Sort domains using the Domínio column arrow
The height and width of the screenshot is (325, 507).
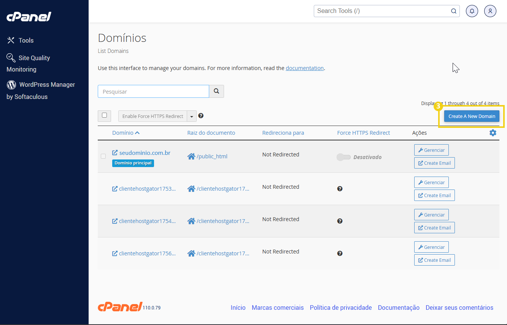pyautogui.click(x=138, y=132)
